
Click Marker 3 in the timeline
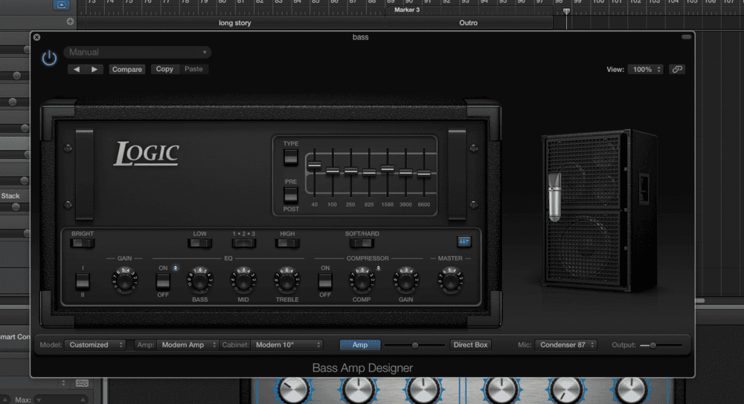407,10
